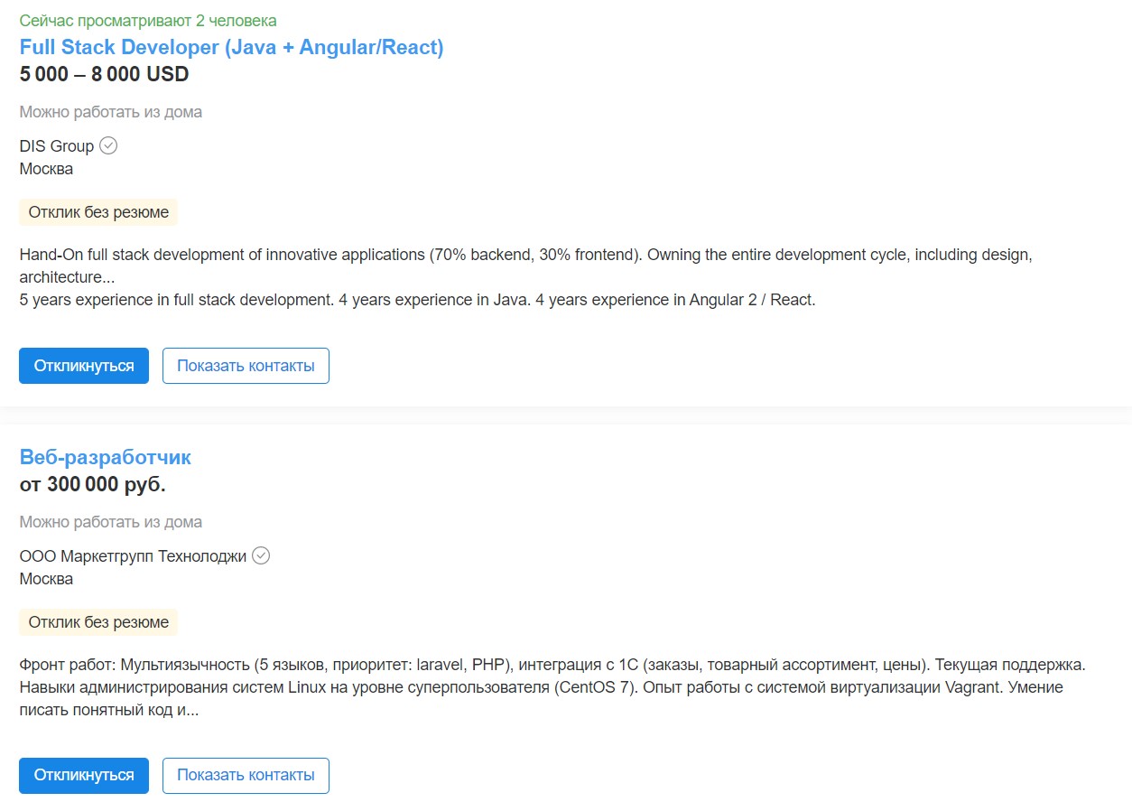Click Откликнуться for the Веб-разработчик job

coord(84,776)
